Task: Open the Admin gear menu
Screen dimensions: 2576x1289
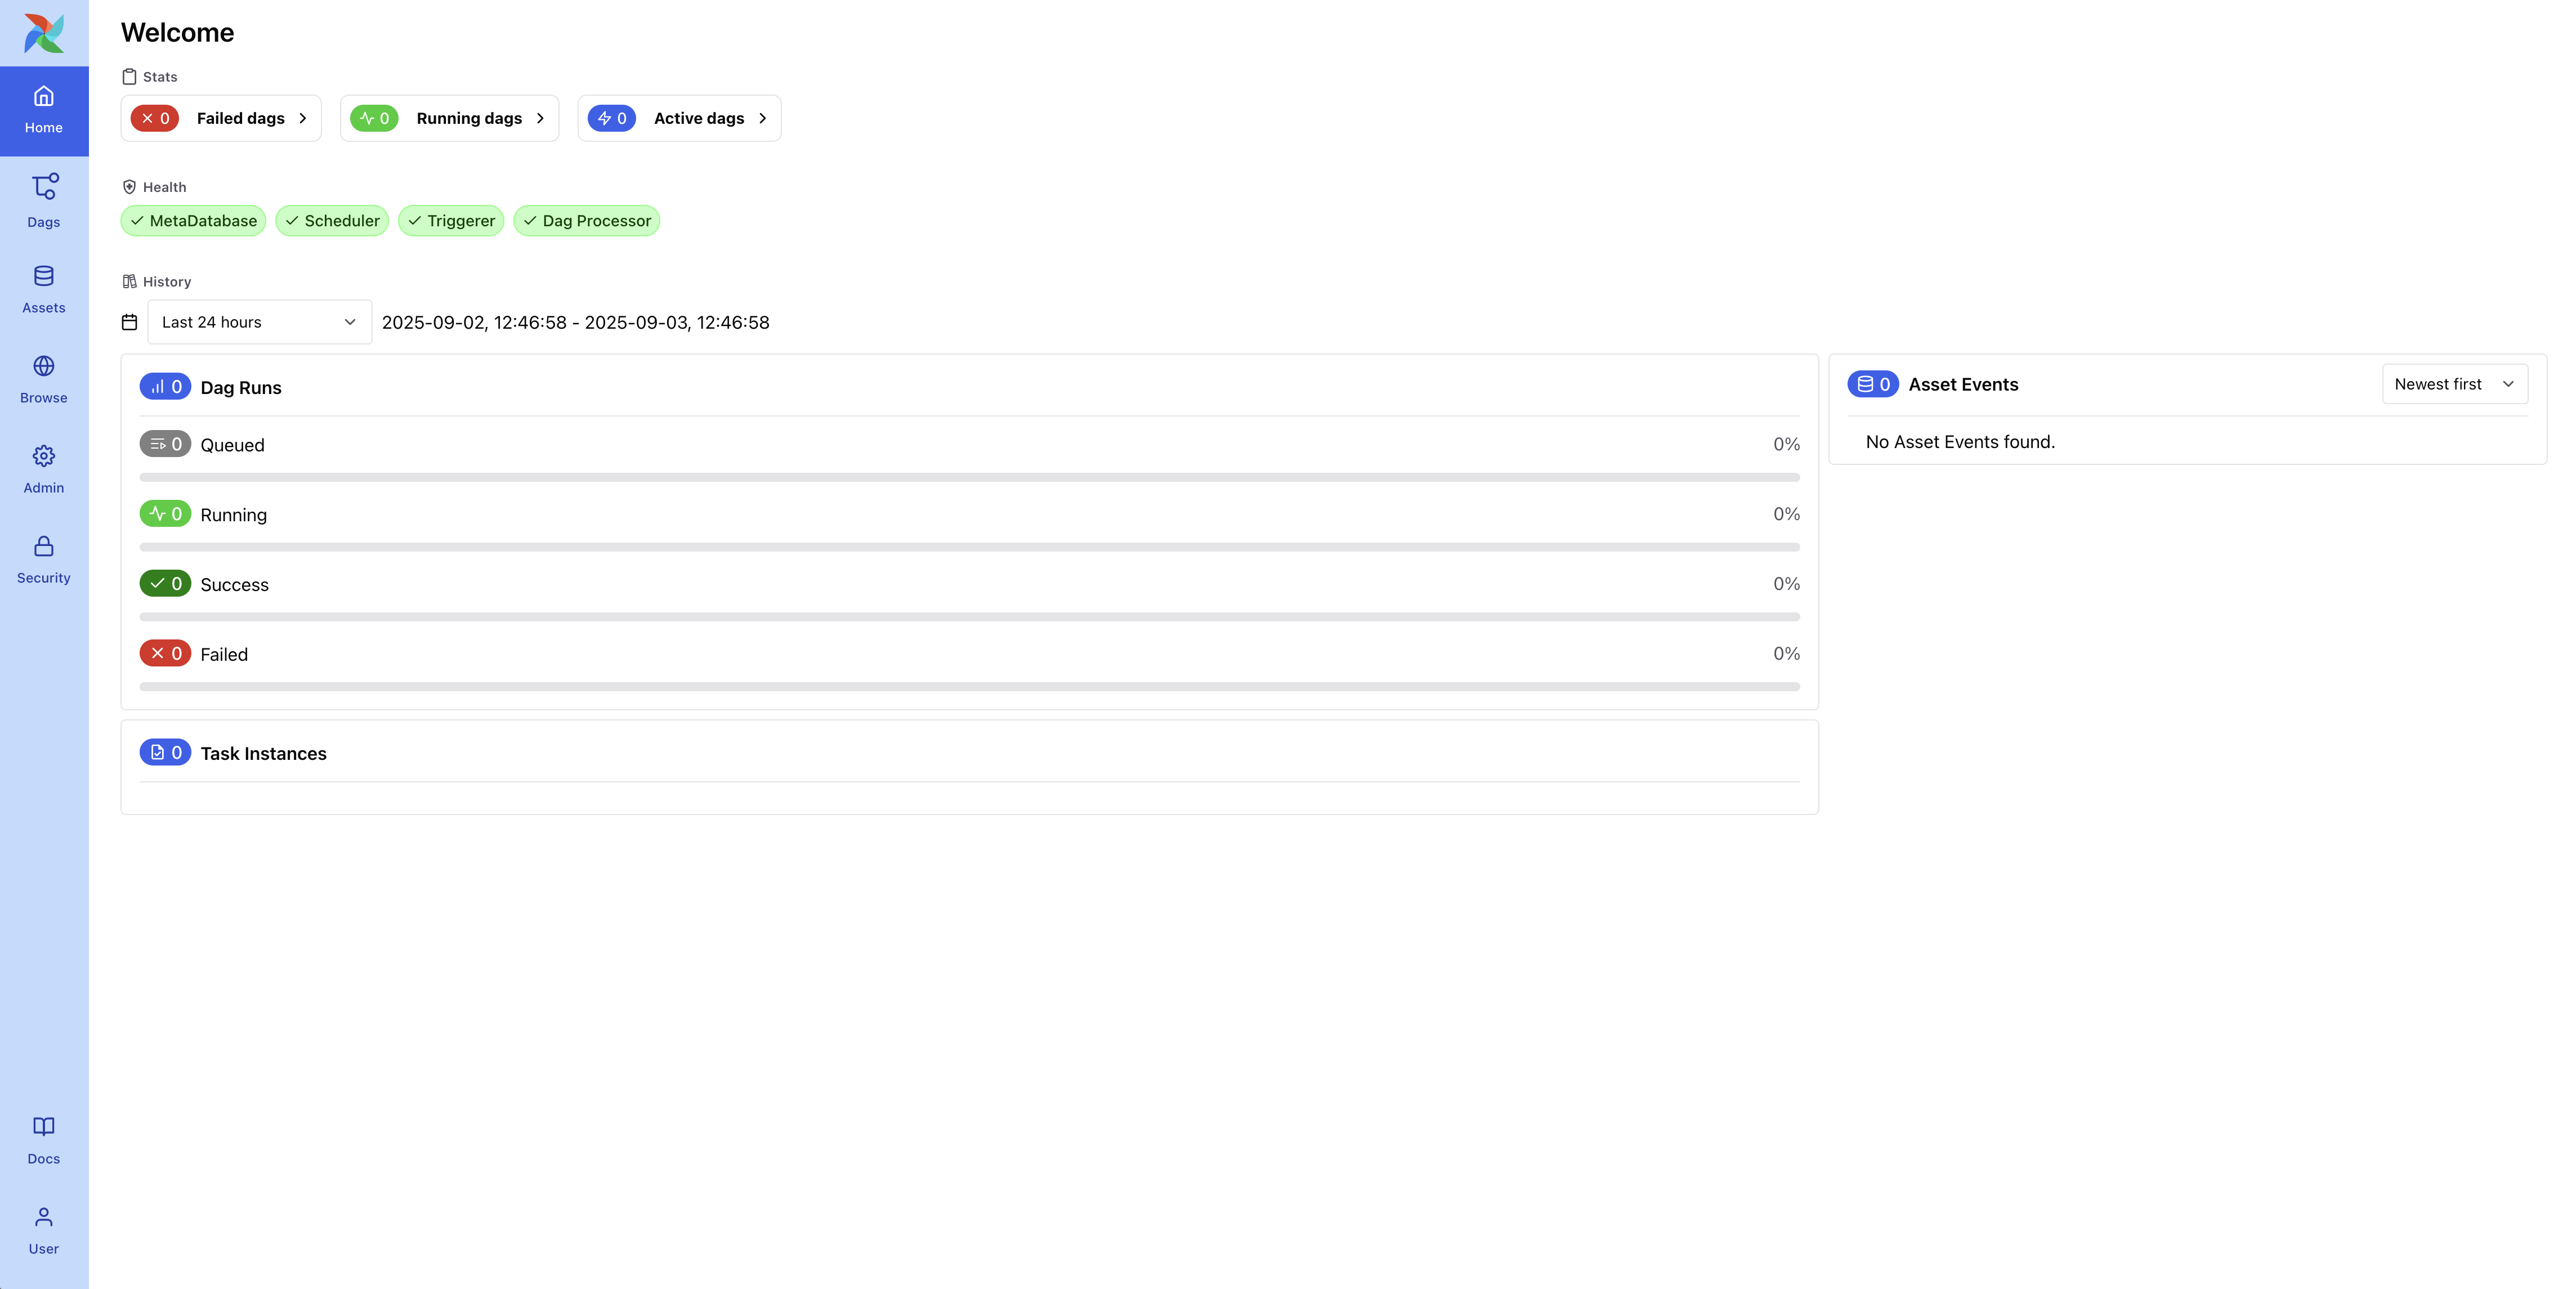Action: [44, 469]
